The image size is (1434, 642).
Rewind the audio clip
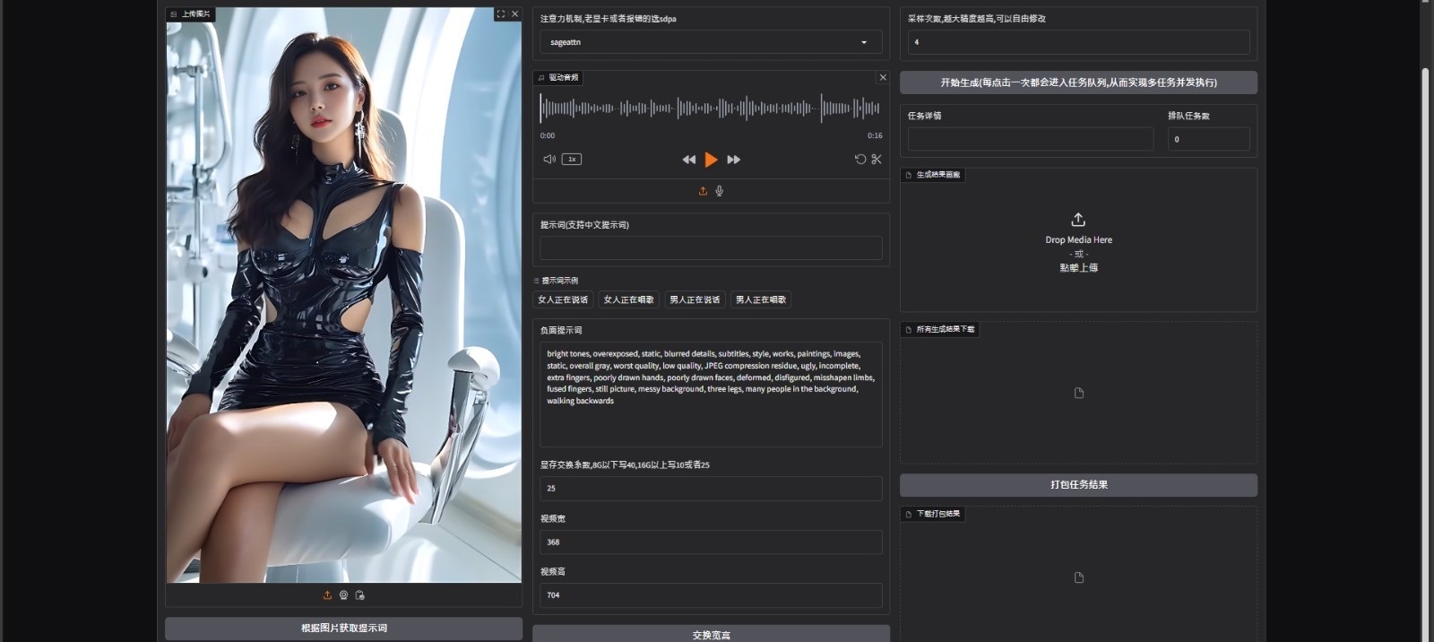(688, 160)
